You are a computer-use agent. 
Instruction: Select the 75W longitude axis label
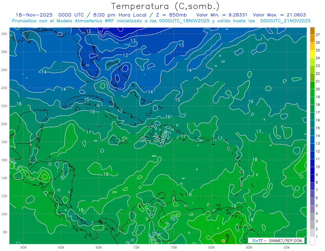coord(136,248)
